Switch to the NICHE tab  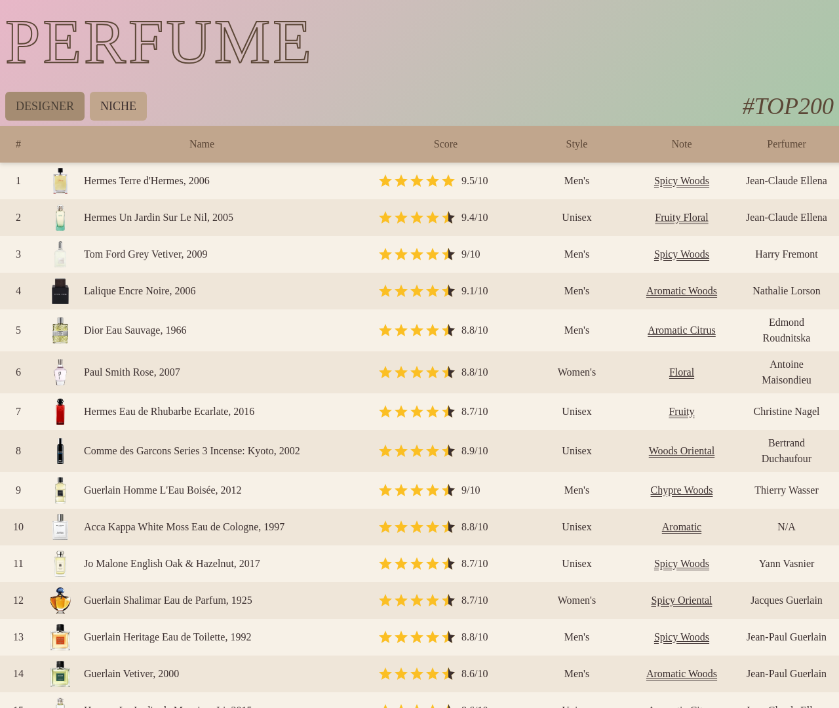pos(118,106)
